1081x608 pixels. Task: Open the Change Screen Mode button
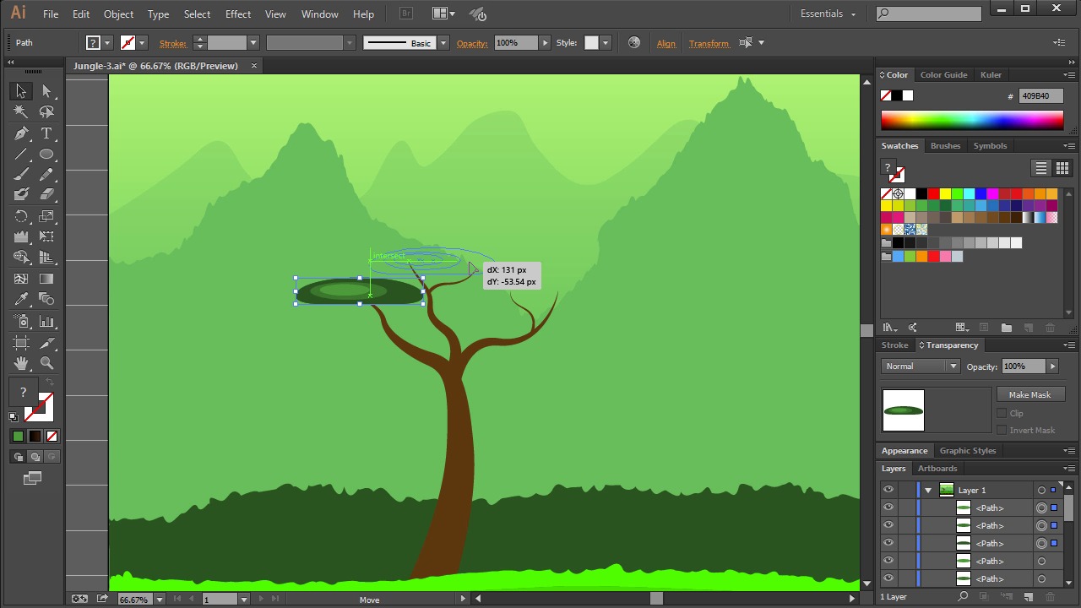click(33, 478)
